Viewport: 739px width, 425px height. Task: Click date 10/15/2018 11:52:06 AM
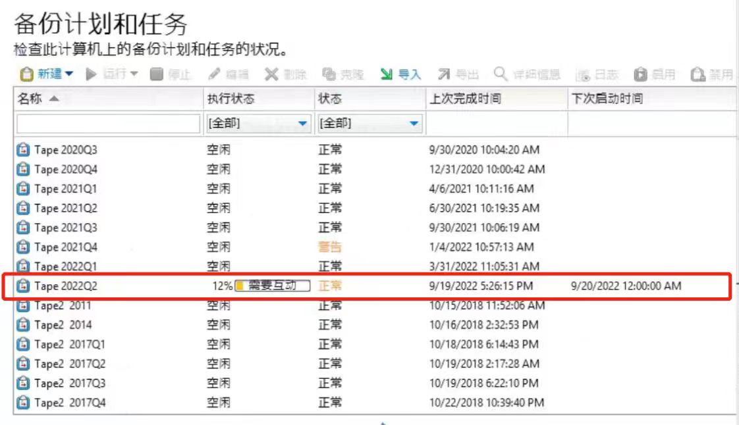487,305
